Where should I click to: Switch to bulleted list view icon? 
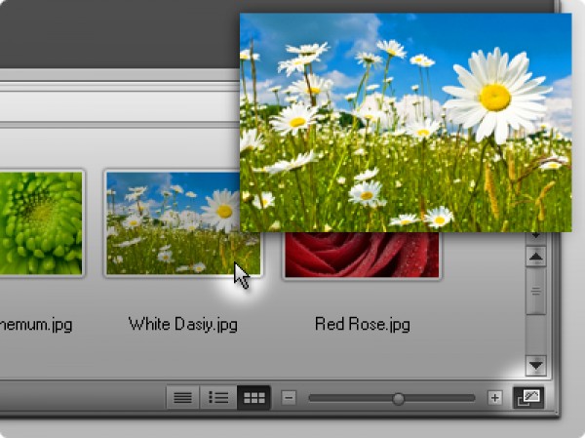click(218, 398)
